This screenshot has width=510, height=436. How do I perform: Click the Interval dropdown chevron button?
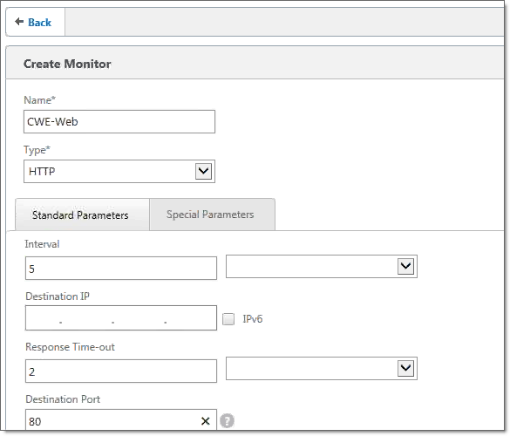tap(405, 267)
